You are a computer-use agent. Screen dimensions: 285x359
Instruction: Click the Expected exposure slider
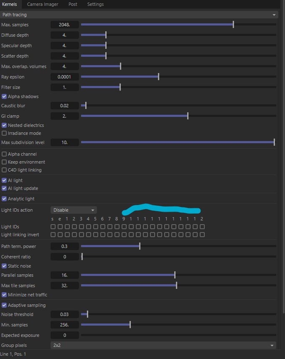pyautogui.click(x=178, y=335)
